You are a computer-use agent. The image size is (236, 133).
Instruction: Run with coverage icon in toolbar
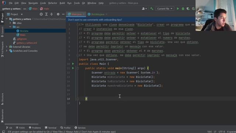coord(188,9)
